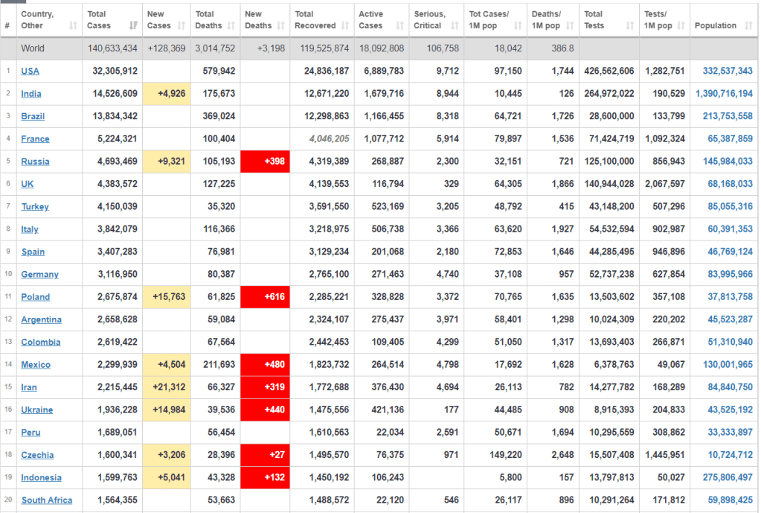Click the Population column sort icon

pyautogui.click(x=747, y=26)
